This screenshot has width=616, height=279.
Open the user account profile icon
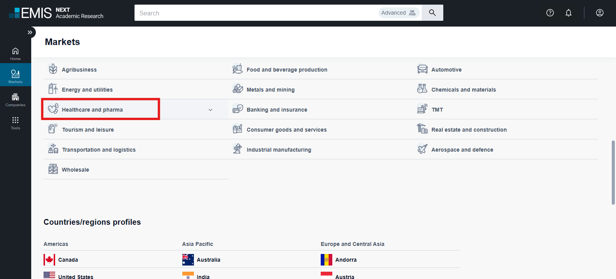600,13
